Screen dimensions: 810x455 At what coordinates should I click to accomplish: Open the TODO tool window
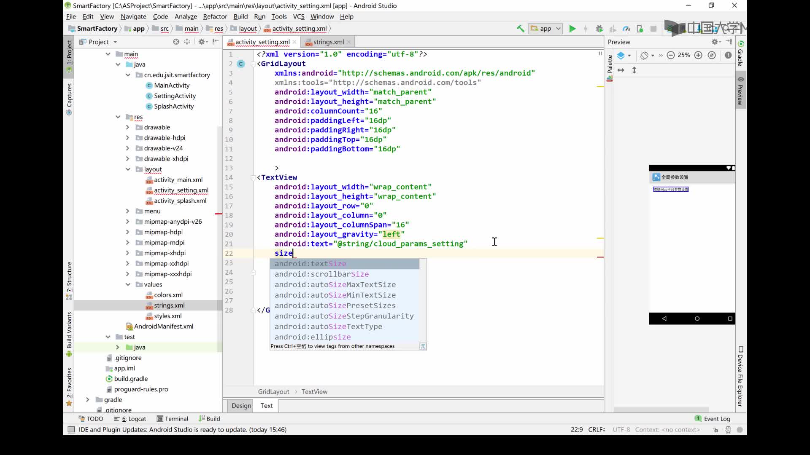[91, 419]
